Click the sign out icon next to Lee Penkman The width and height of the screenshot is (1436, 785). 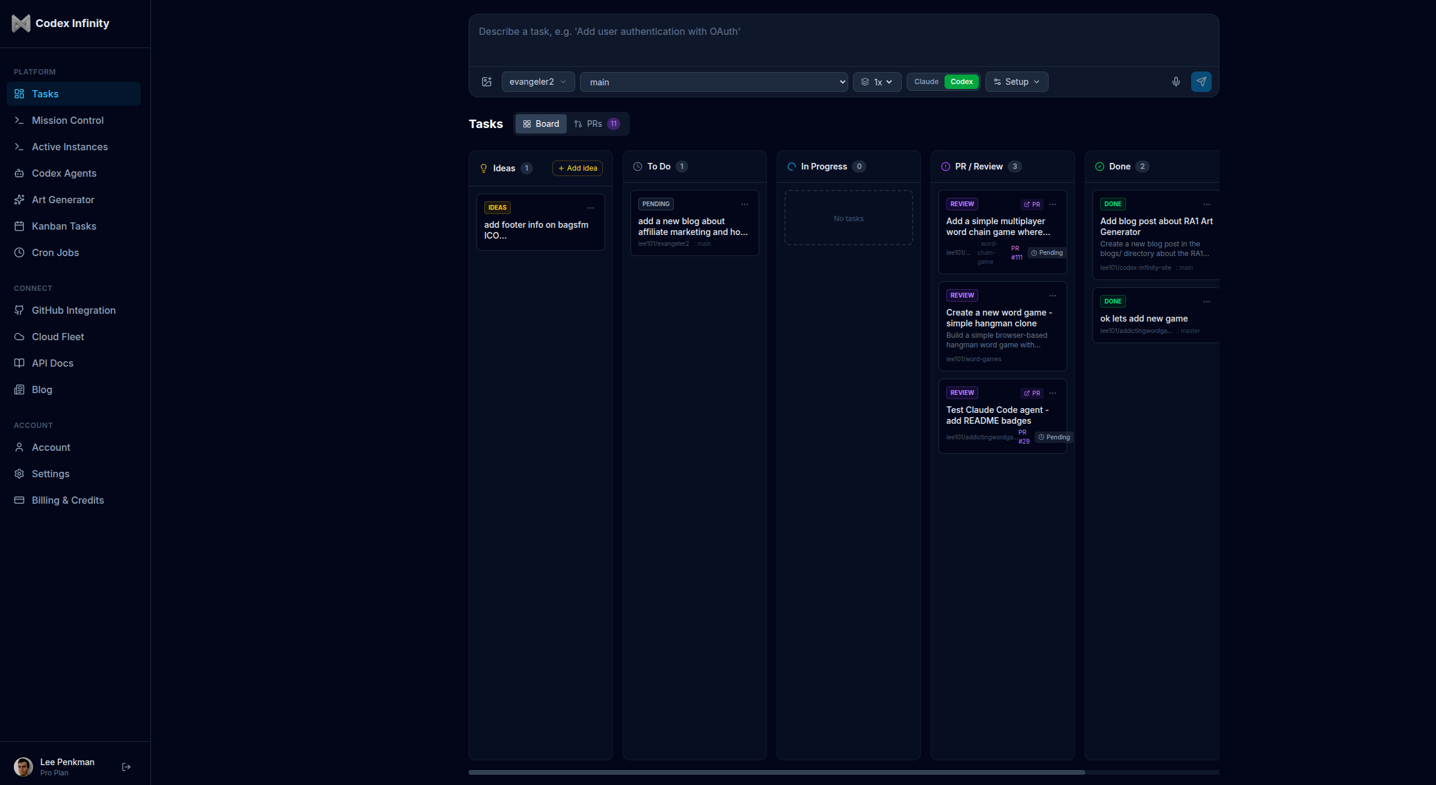click(x=126, y=767)
